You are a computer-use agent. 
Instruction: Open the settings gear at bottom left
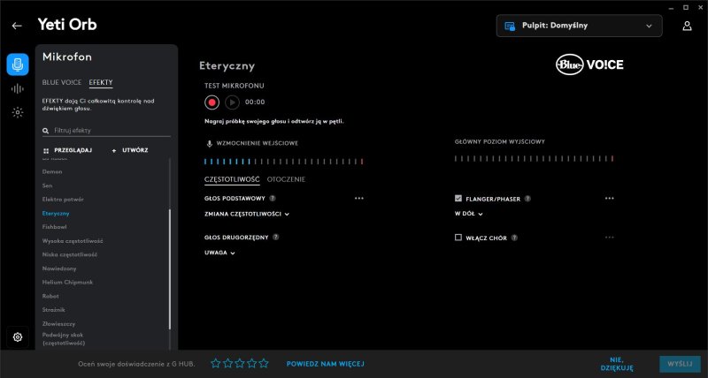[18, 336]
